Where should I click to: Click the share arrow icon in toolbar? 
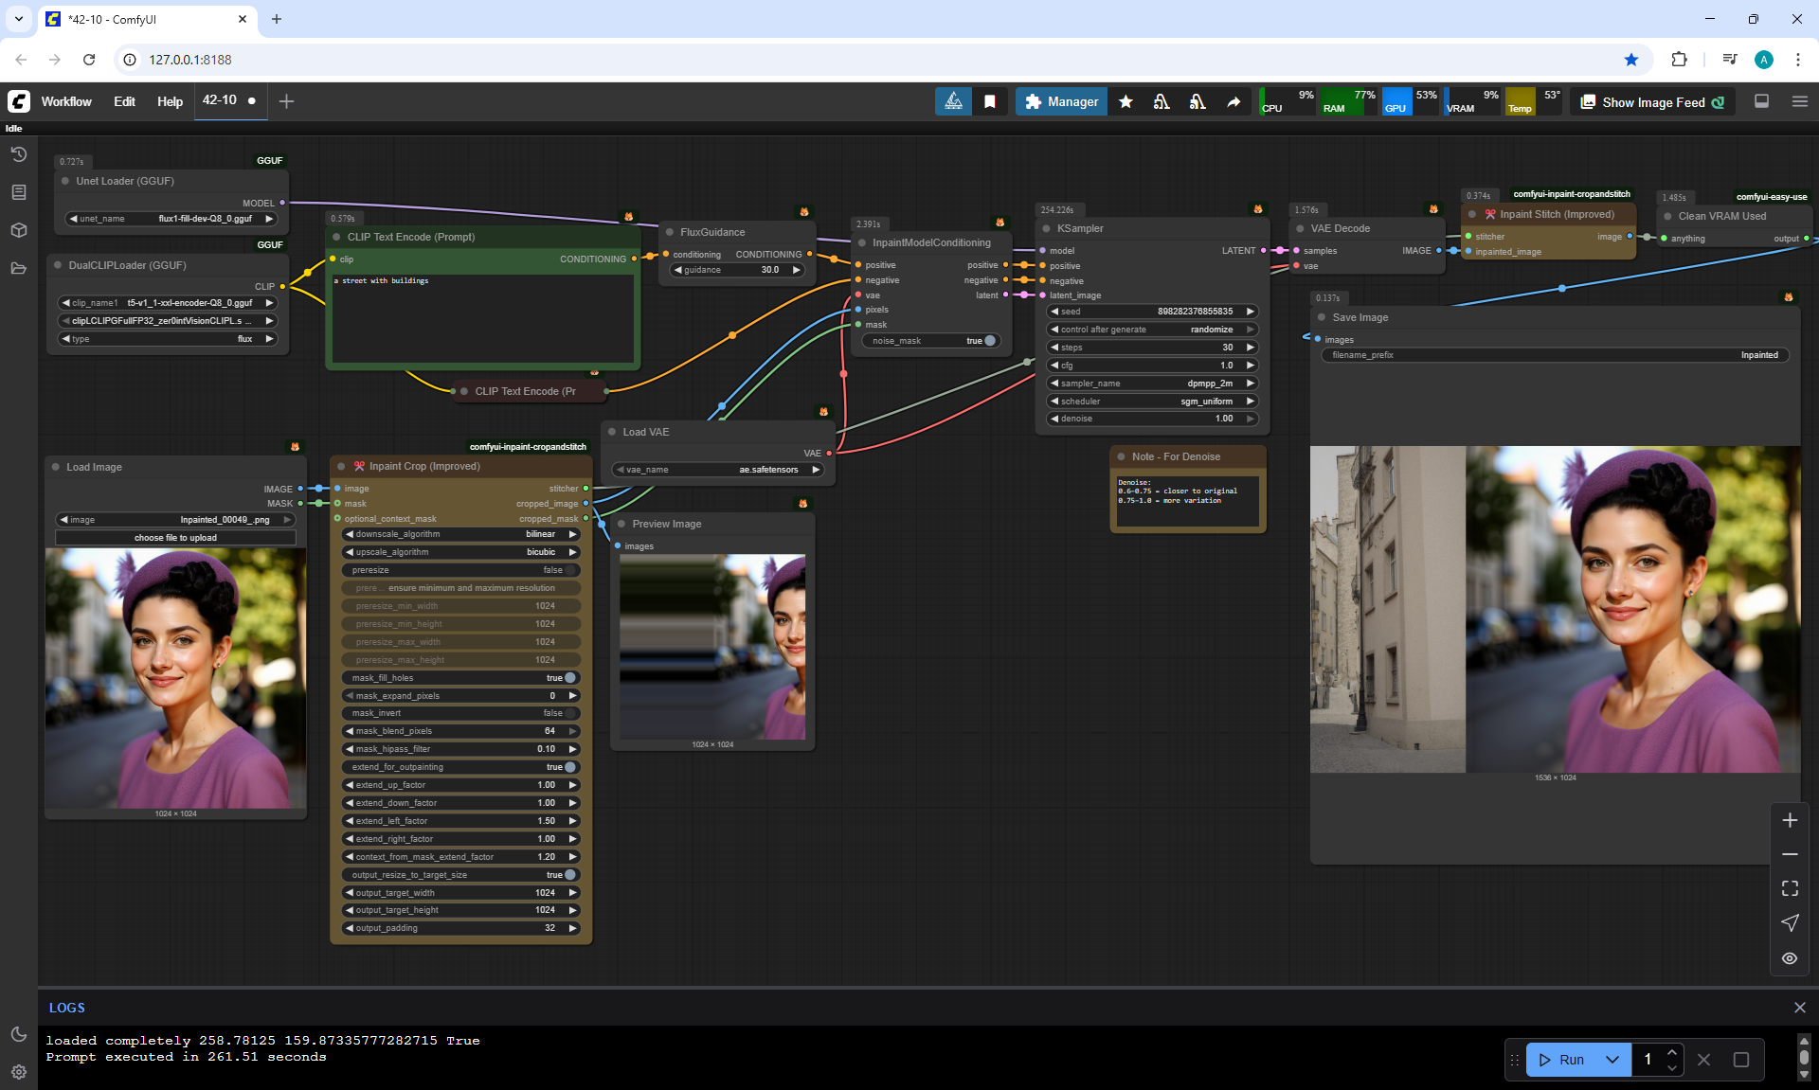point(1234,101)
